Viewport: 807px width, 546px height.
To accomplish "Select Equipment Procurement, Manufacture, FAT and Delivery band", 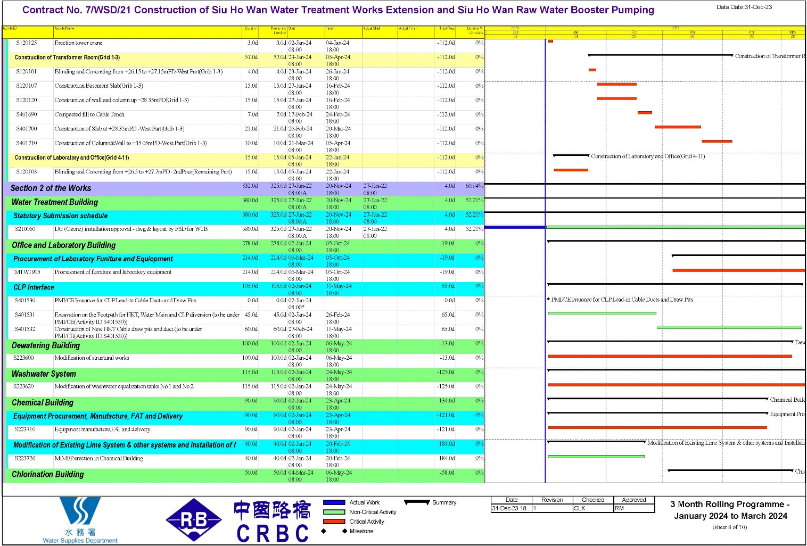I will pos(245,418).
